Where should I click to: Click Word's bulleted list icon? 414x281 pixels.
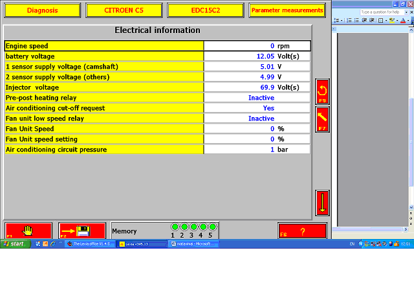pyautogui.click(x=356, y=20)
